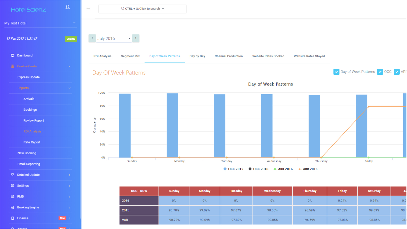The height and width of the screenshot is (229, 407).
Task: Click the Booking Engine truck icon
Action: [x=12, y=207]
